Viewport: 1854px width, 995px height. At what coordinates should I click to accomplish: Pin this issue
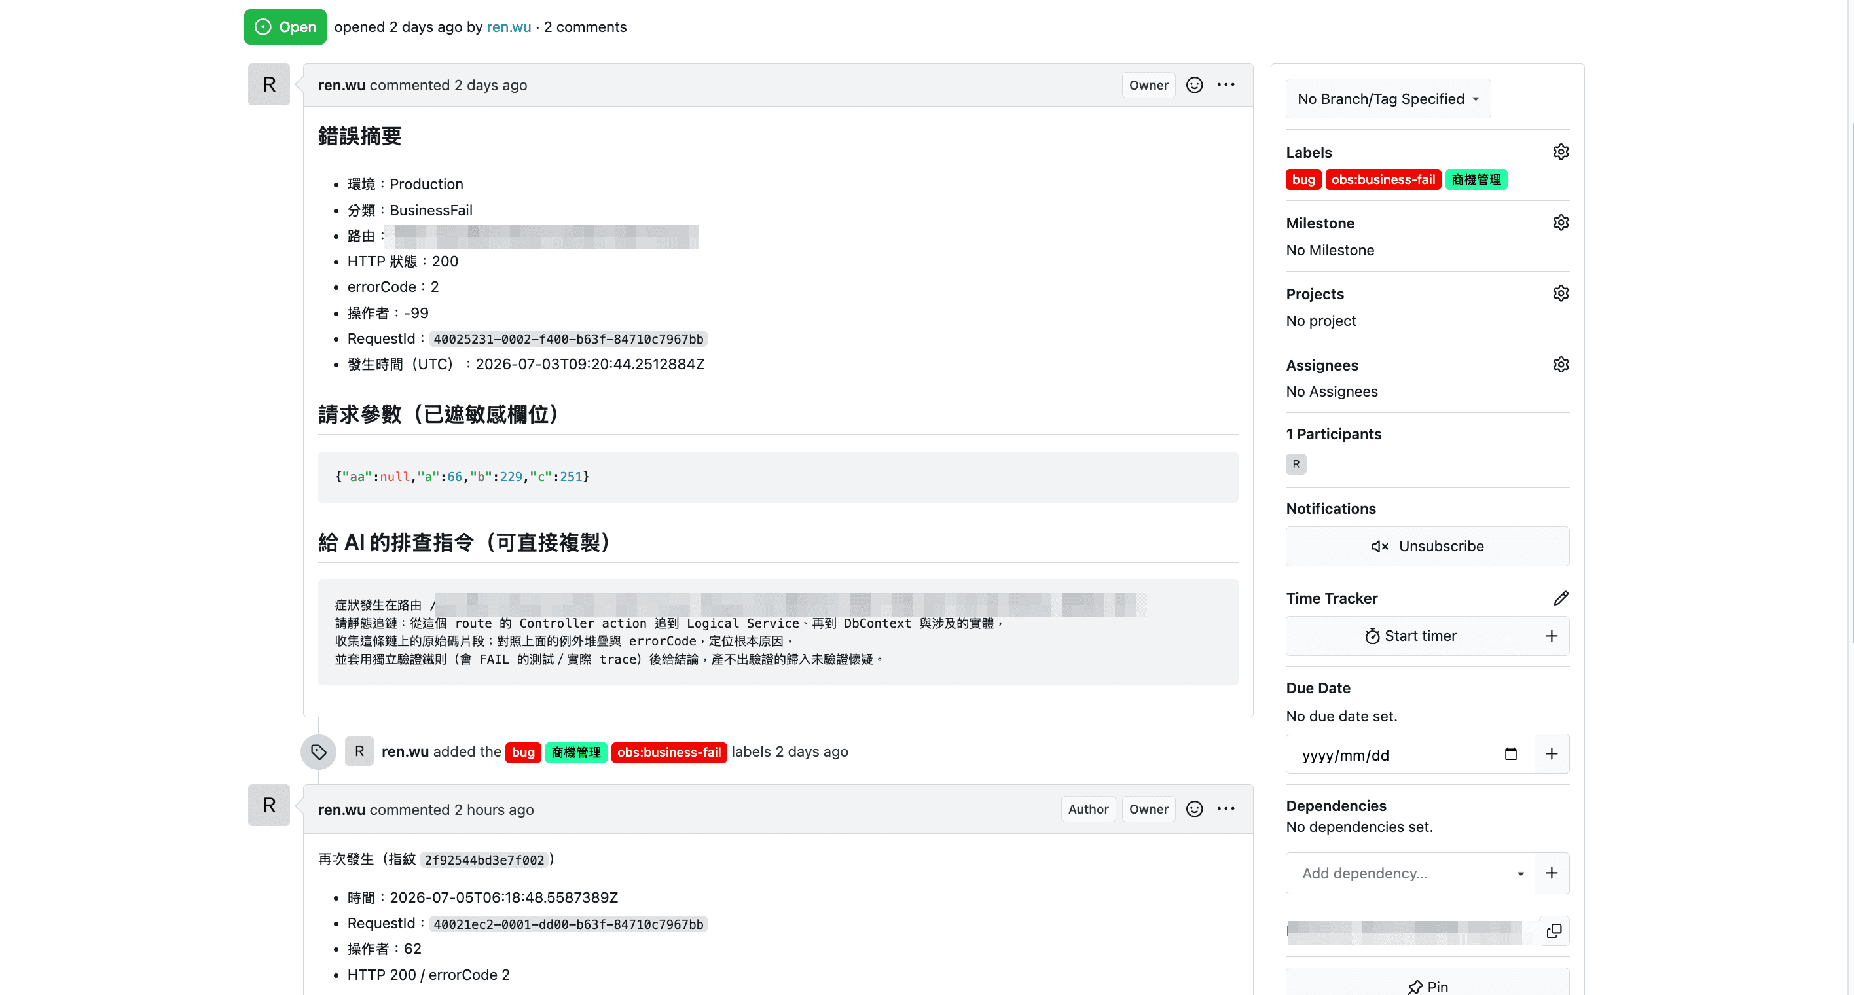pyautogui.click(x=1427, y=986)
